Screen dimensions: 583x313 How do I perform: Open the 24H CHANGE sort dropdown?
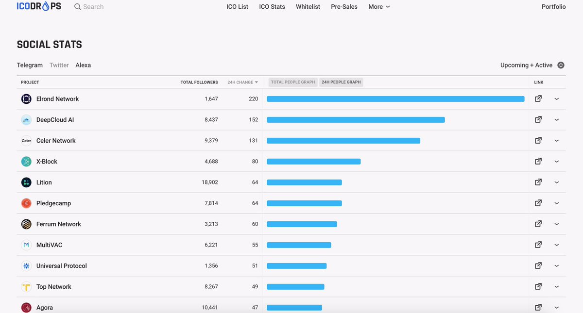coord(242,82)
